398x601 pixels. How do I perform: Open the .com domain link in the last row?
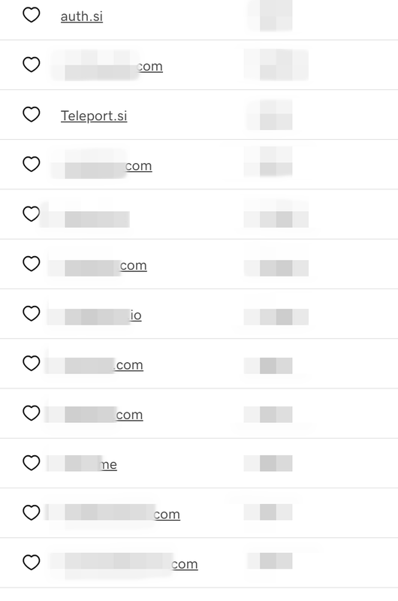coord(125,564)
